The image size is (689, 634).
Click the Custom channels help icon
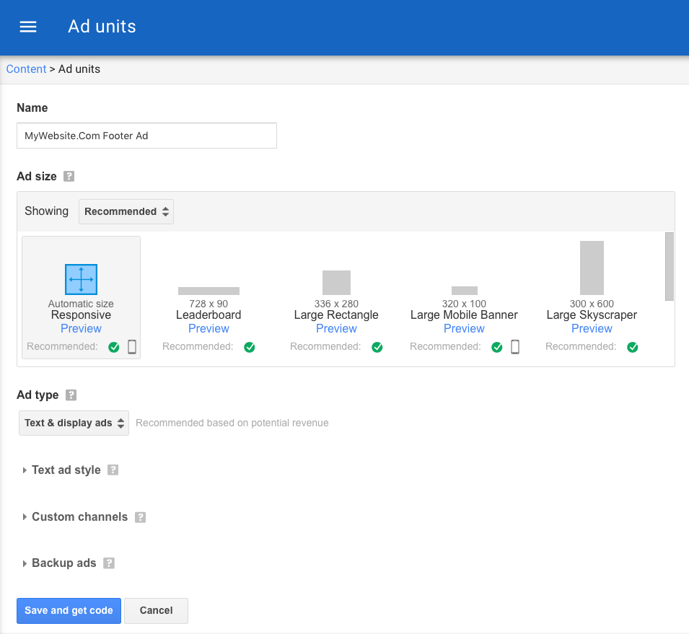point(140,516)
